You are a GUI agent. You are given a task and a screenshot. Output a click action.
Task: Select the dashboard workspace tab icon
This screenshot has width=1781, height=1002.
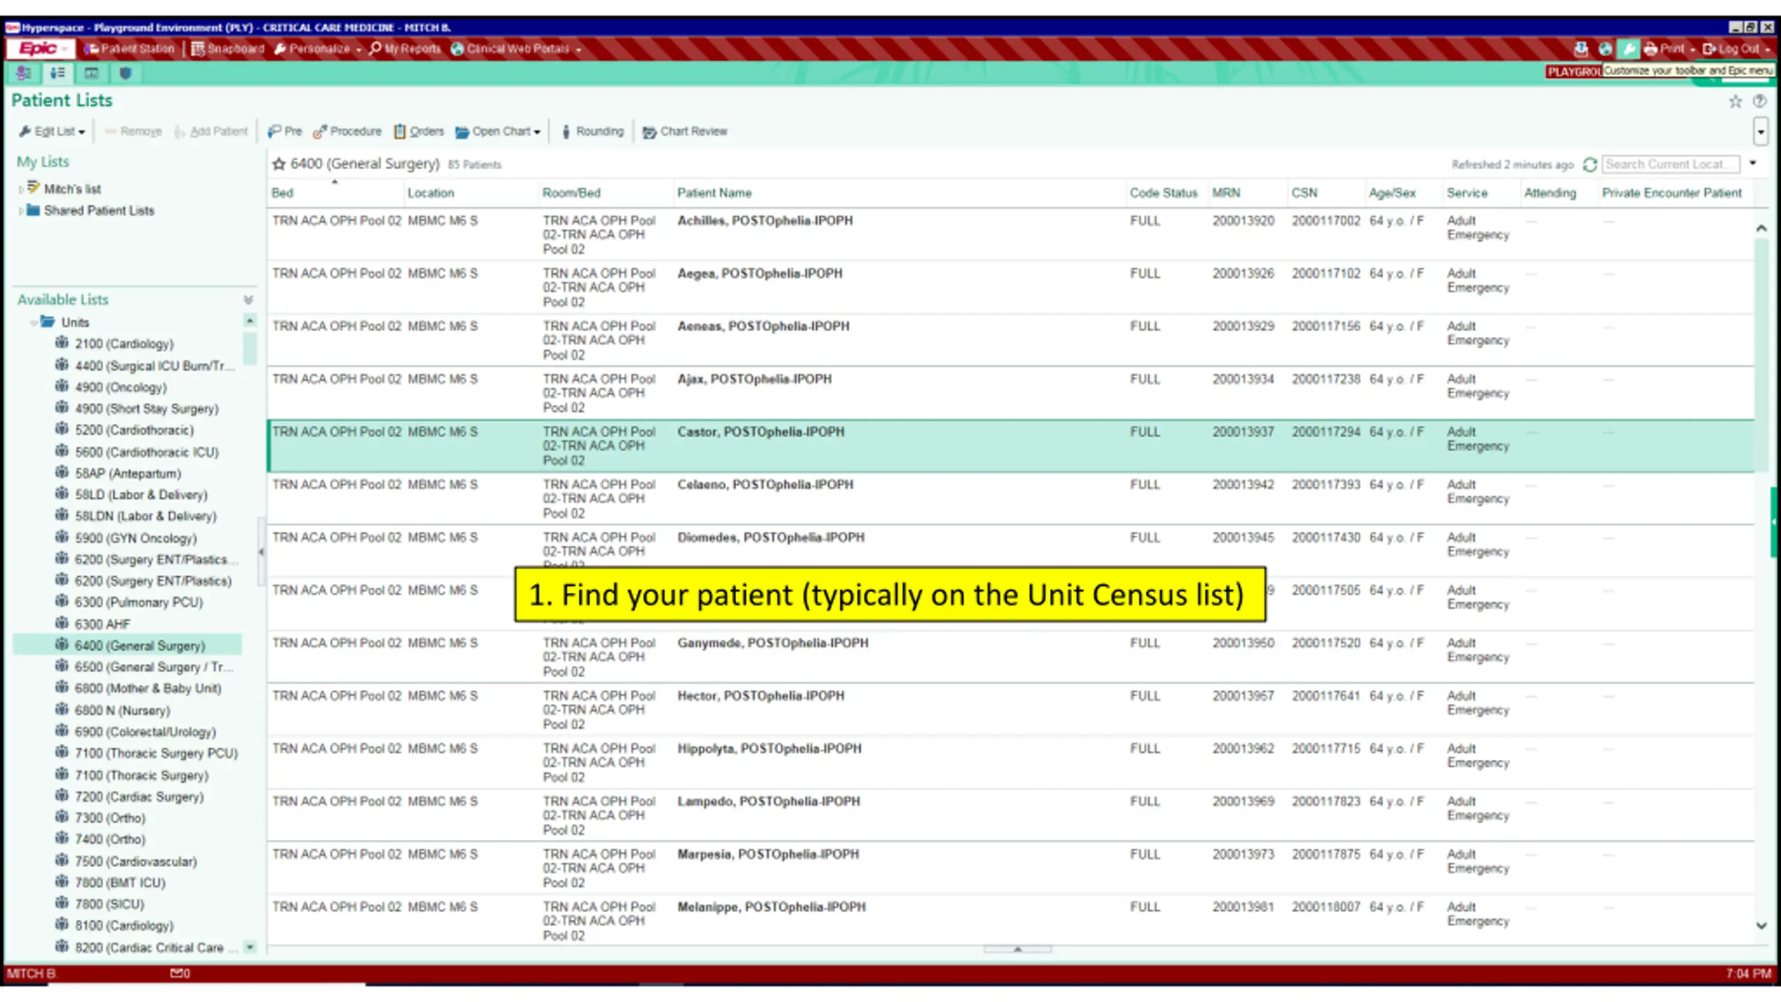[91, 73]
